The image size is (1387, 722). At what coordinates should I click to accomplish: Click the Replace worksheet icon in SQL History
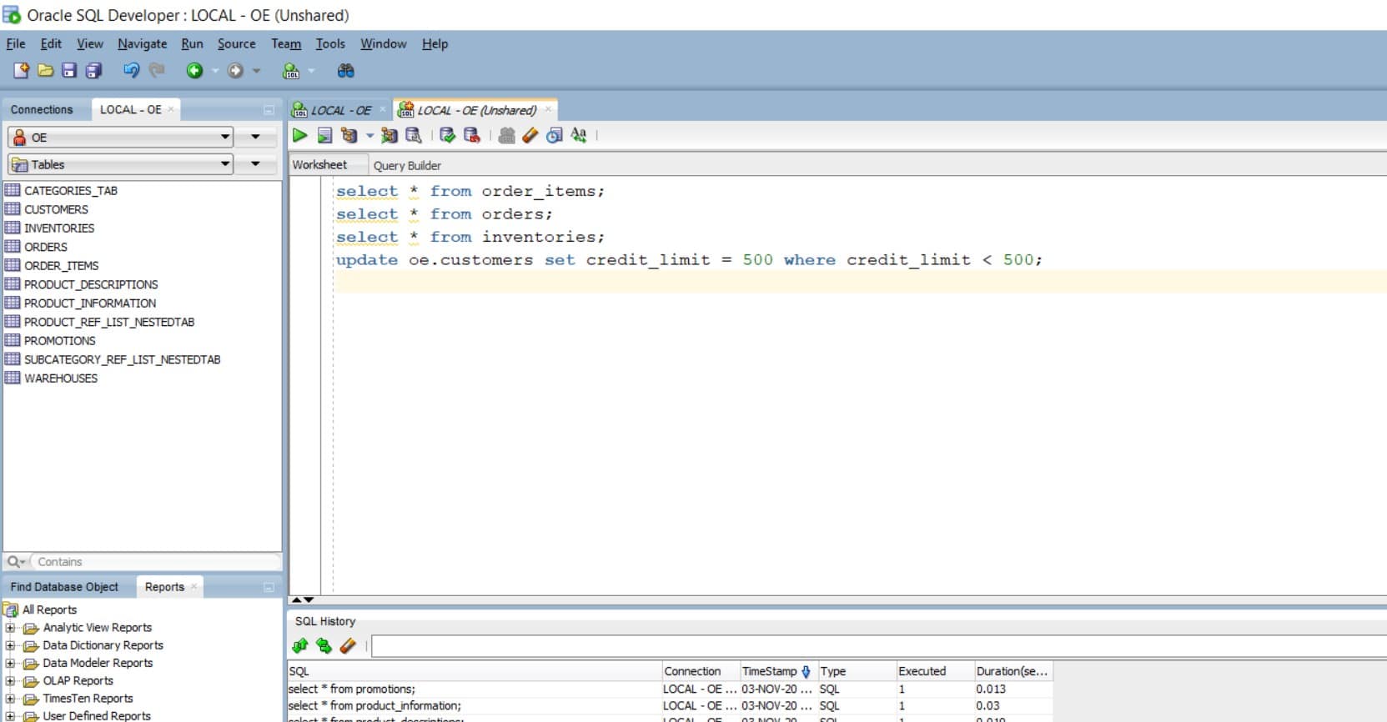[x=324, y=645]
